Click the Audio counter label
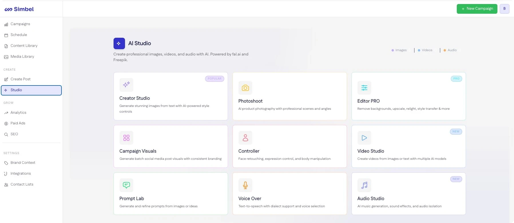Viewport: 514px width, 223px height. (452, 50)
